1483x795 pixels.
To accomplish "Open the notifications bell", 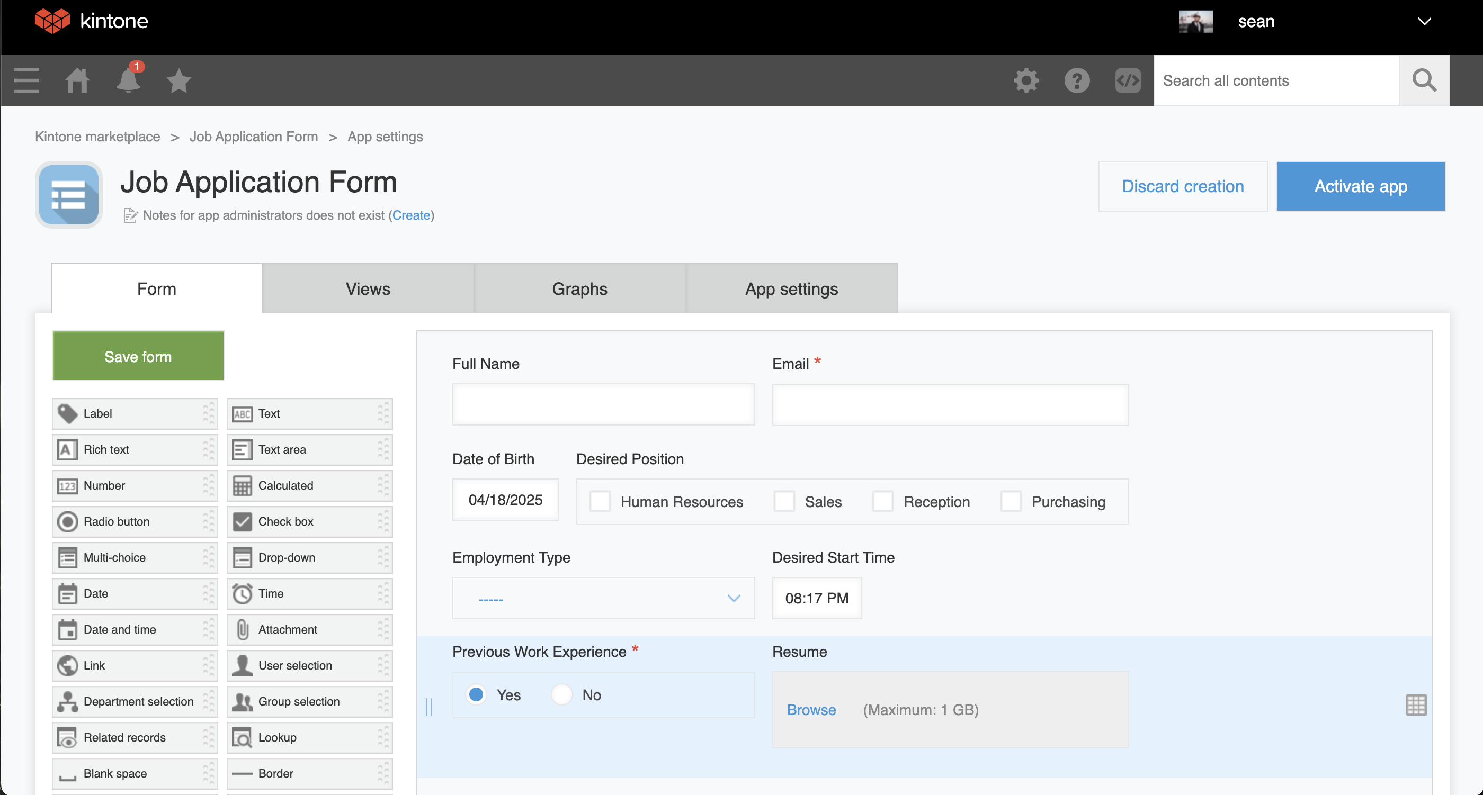I will [128, 80].
